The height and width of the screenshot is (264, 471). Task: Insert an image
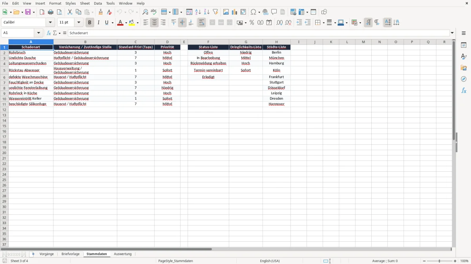tap(226, 12)
